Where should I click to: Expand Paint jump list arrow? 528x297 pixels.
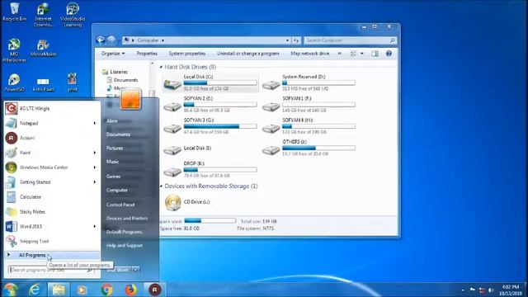[x=95, y=153]
